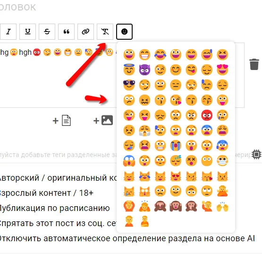Pick the see-no-evil monkey emoji
The width and height of the screenshot is (262, 254).
click(x=160, y=206)
